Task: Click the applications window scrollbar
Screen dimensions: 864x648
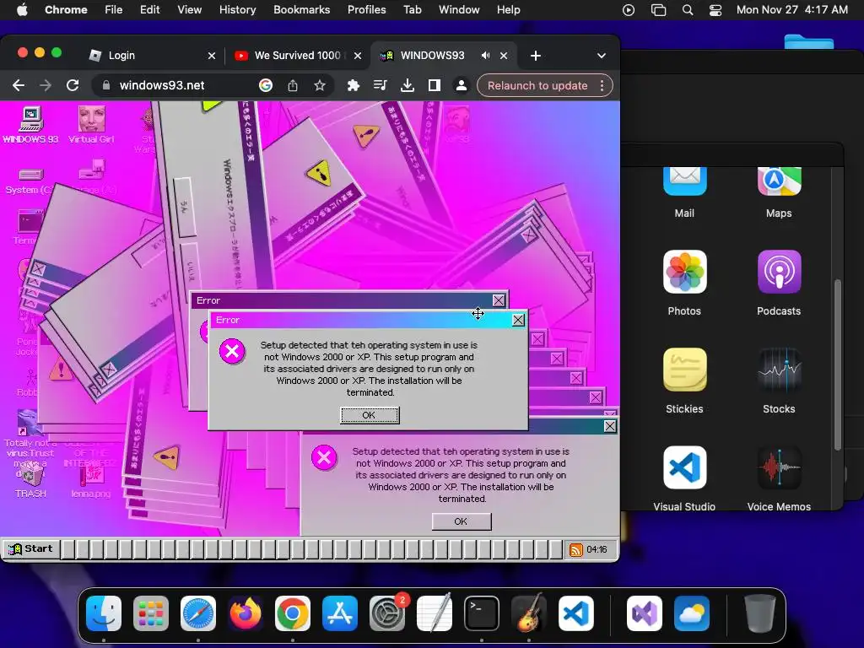Action: click(x=838, y=364)
